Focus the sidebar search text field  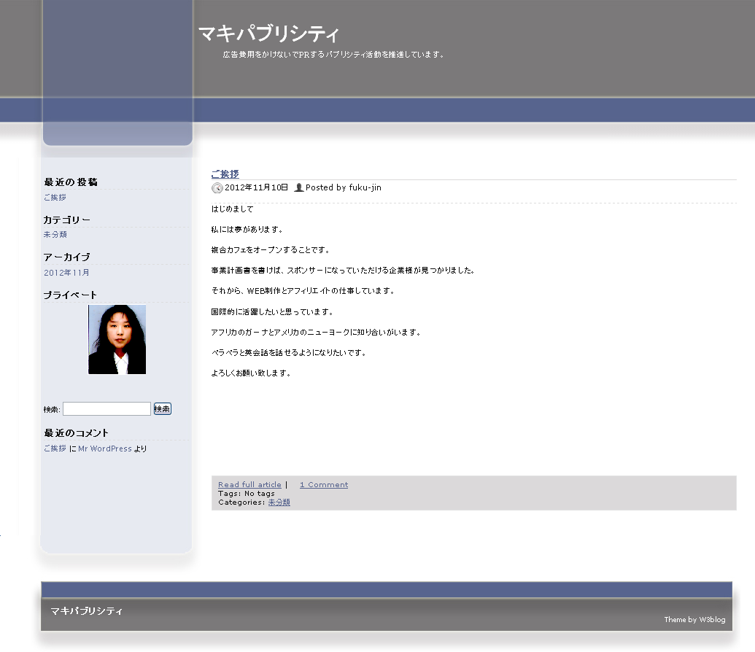click(x=107, y=409)
